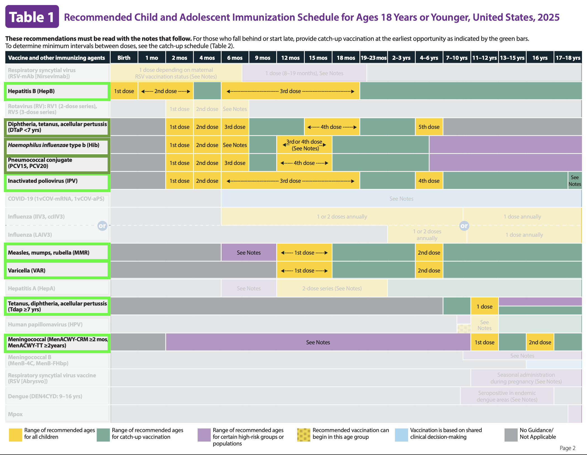Click the MMR purple See Notes cell

coord(248,253)
